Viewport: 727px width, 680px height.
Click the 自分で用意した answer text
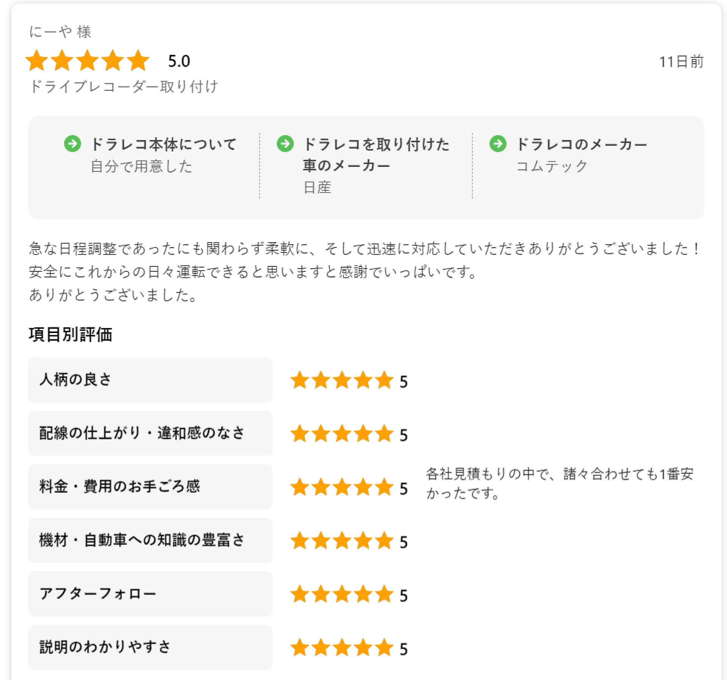[142, 166]
